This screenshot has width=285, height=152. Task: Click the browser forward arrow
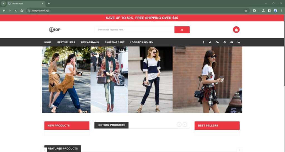click(x=10, y=11)
